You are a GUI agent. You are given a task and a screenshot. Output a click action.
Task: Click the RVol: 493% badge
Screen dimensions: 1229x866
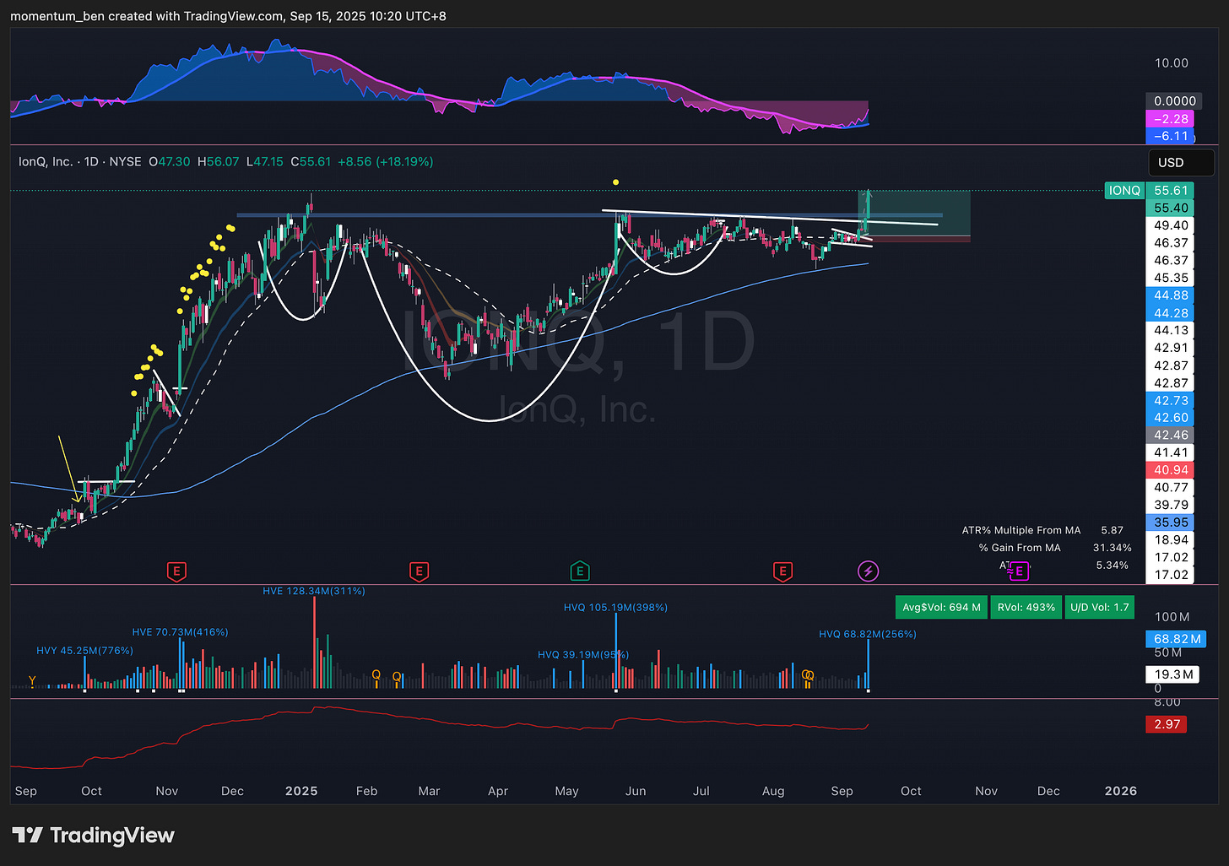point(1026,607)
